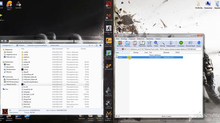Open the Команды menu in WinRAR

(124, 39)
